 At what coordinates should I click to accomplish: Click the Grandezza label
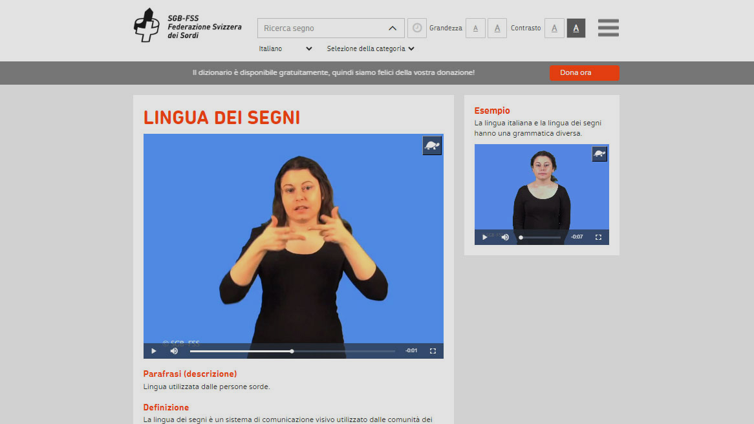pos(446,28)
